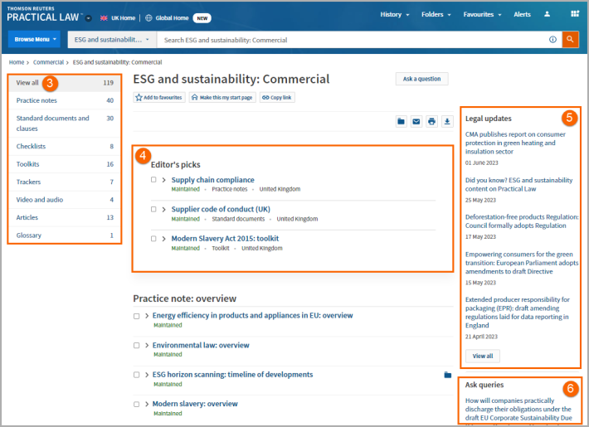Expand Environmental law: overview chevron

147,345
